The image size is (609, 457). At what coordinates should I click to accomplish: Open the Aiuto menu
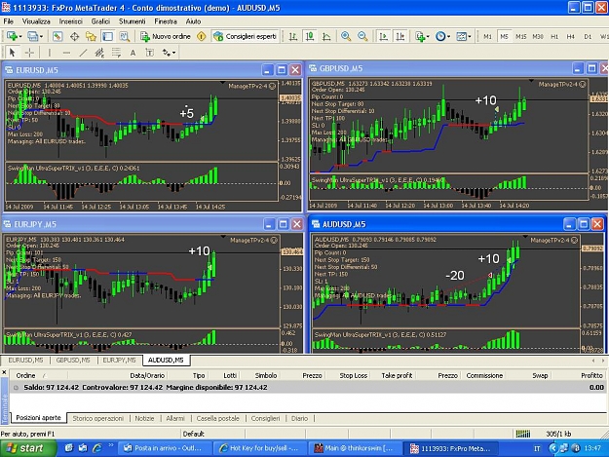click(x=193, y=21)
